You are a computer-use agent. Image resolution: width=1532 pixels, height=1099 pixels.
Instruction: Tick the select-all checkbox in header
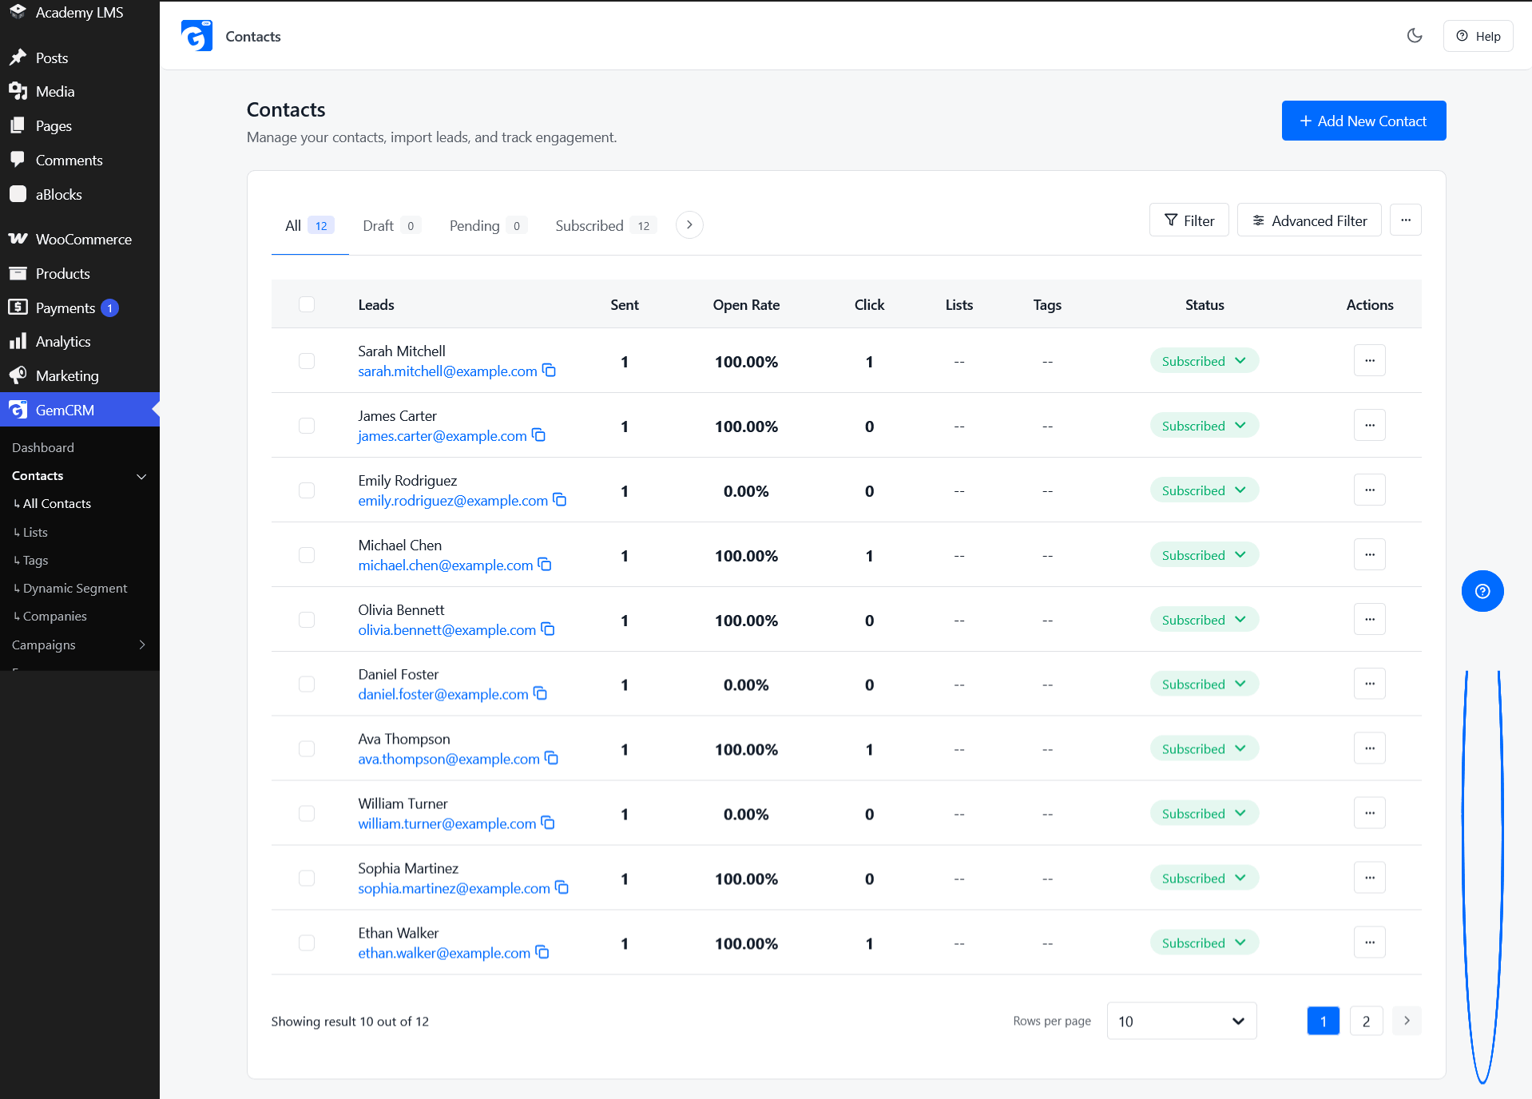pos(307,304)
